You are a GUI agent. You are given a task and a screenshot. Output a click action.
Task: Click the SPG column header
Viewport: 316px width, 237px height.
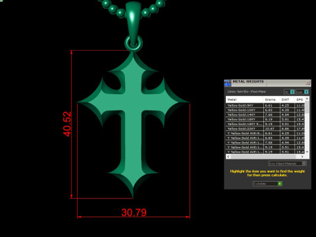pyautogui.click(x=300, y=99)
